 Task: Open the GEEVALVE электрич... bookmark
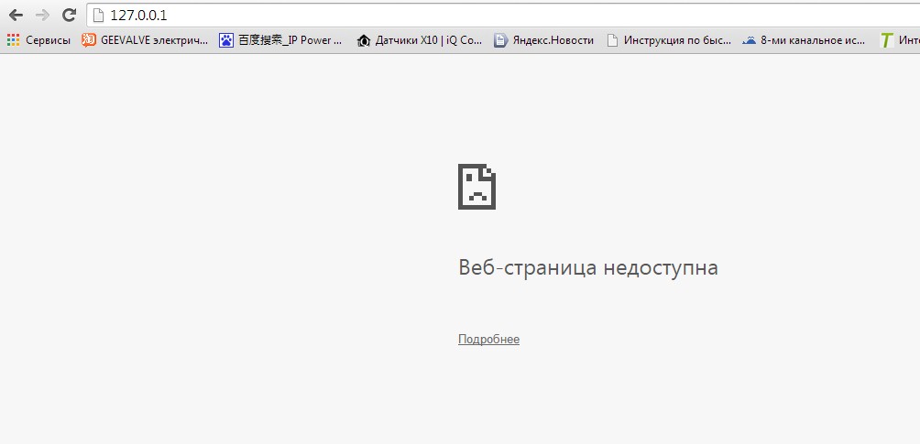click(145, 40)
